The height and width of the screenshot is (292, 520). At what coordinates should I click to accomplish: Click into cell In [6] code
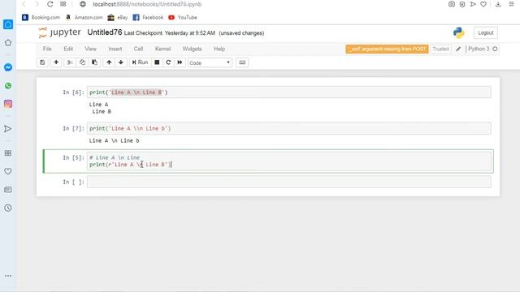(x=289, y=92)
